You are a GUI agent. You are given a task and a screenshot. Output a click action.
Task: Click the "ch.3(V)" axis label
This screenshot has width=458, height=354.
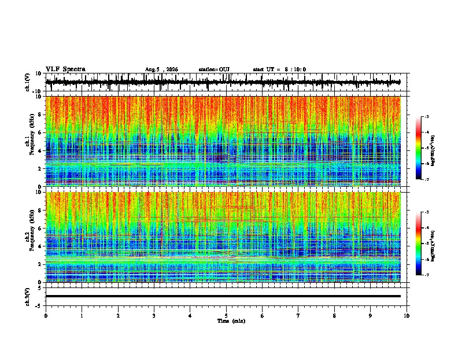[x=28, y=297]
